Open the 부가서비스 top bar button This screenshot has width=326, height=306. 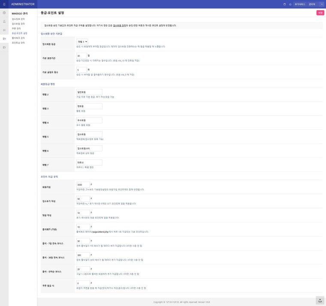tap(300, 4)
